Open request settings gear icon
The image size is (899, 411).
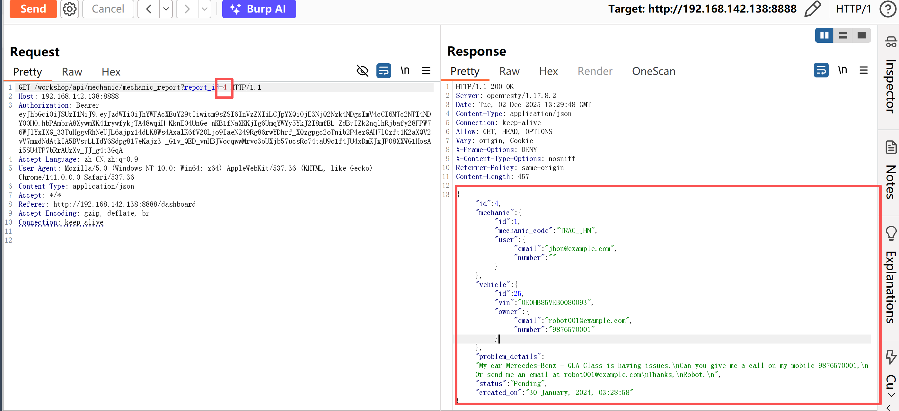69,9
